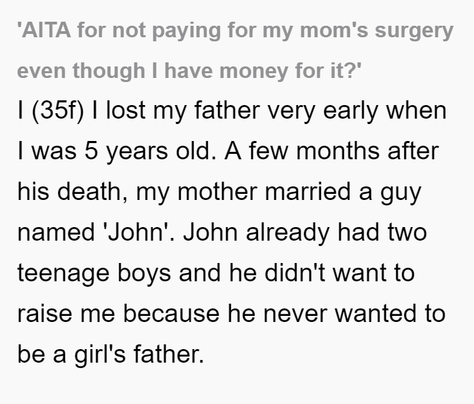Click the text '5 years old'
474x404 pixels.
point(148,151)
